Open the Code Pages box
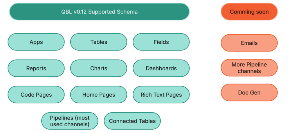Screen dimensions: 290x133 click(x=36, y=95)
